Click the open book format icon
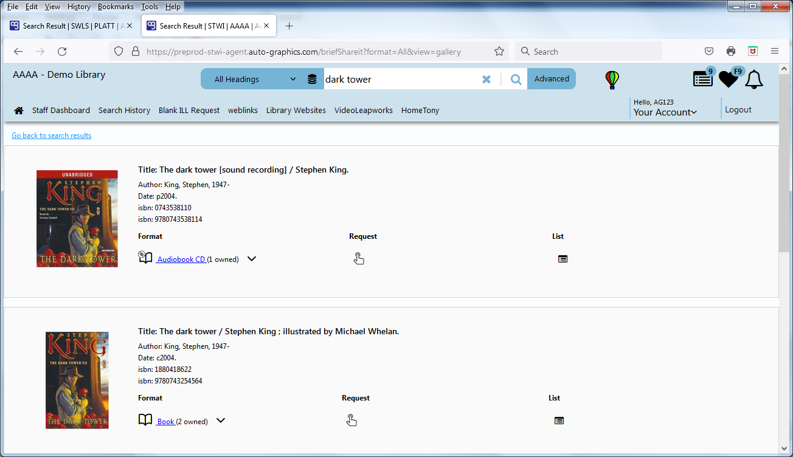793x457 pixels. [145, 420]
